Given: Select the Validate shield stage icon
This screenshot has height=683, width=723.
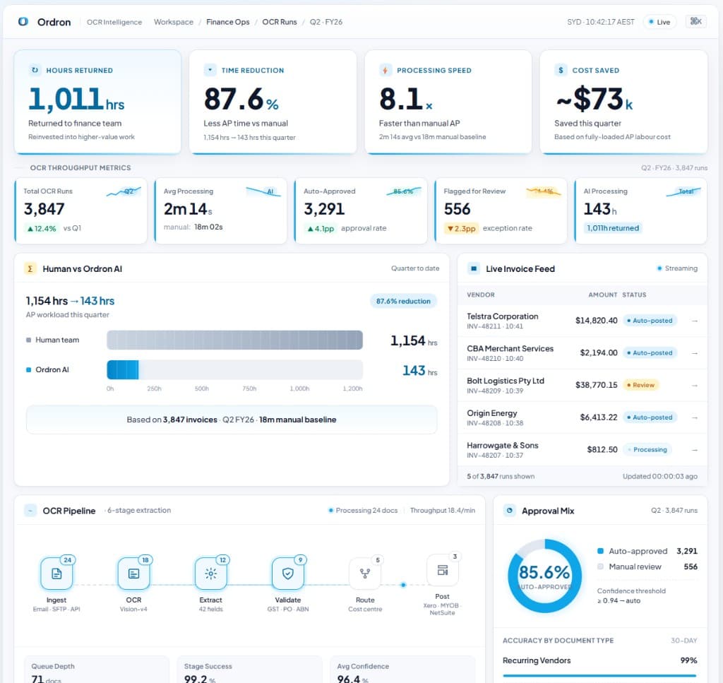Looking at the screenshot, I should [288, 574].
